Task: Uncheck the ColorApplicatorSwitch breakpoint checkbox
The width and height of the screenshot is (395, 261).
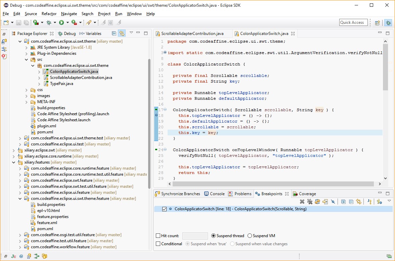Action: coord(164,209)
